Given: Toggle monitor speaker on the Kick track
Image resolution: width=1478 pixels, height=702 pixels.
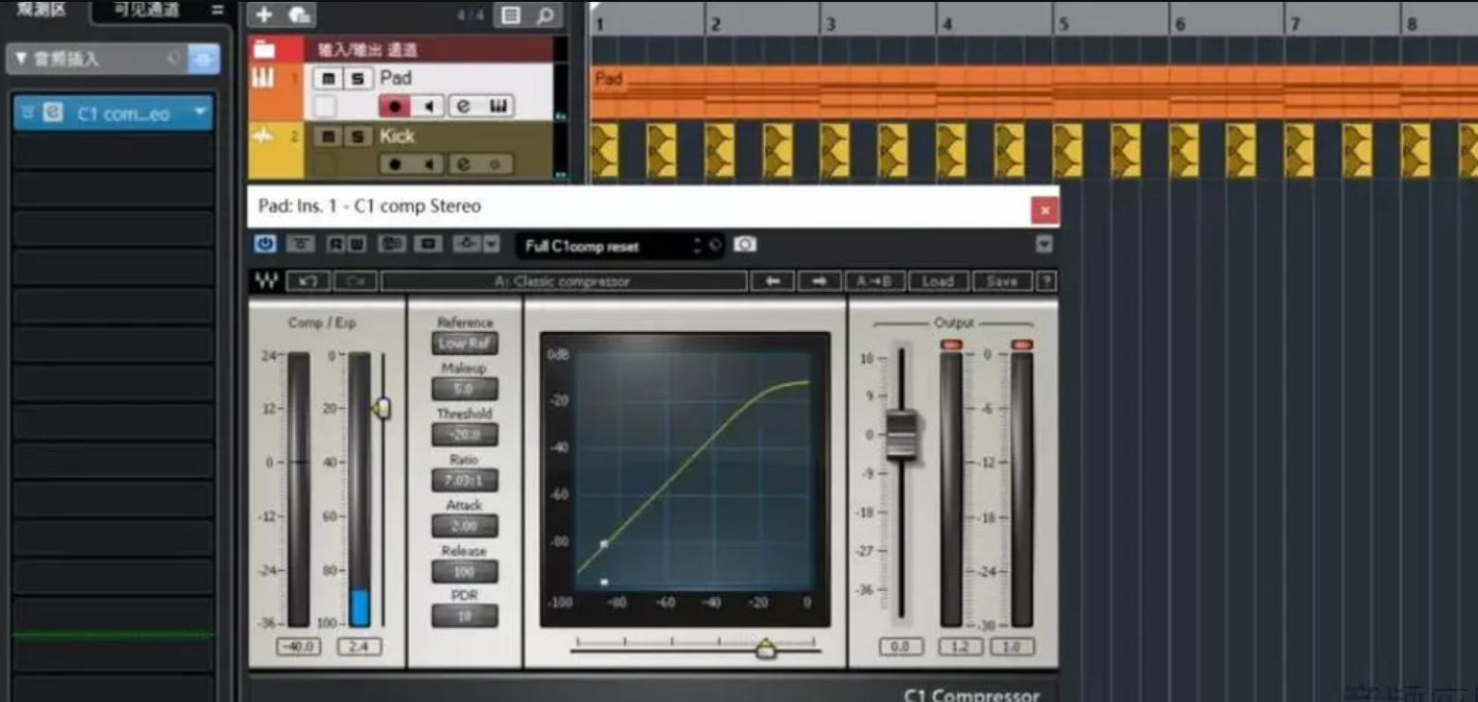Looking at the screenshot, I should [x=428, y=164].
